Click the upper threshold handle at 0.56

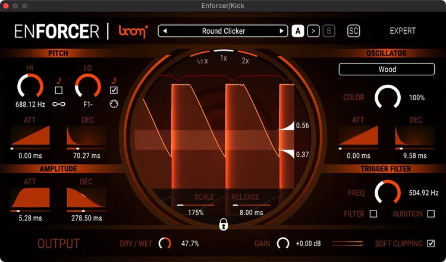point(286,126)
